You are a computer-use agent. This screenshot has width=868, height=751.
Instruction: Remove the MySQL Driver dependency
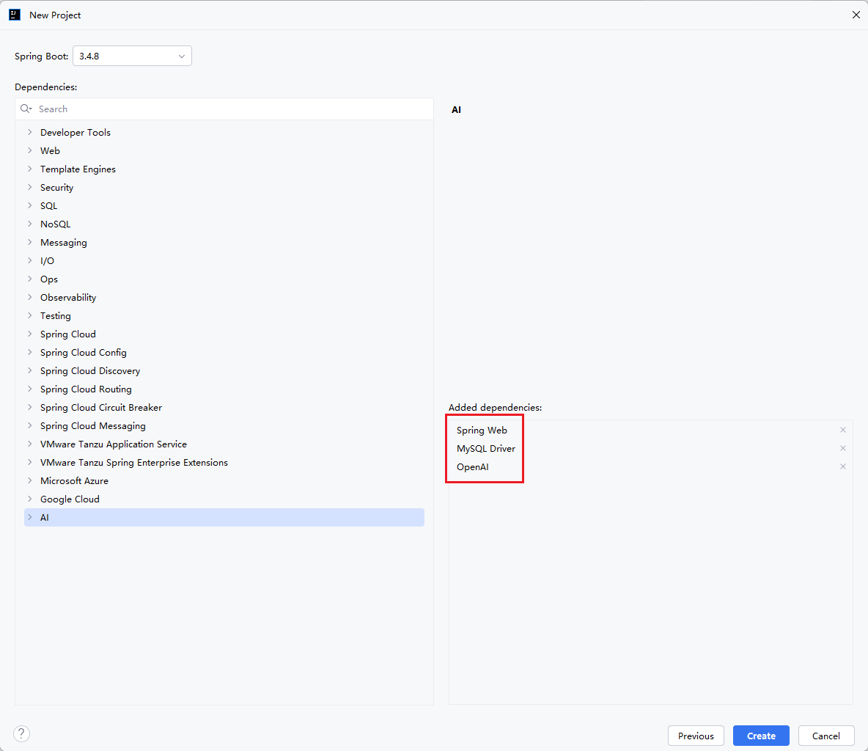pos(842,448)
